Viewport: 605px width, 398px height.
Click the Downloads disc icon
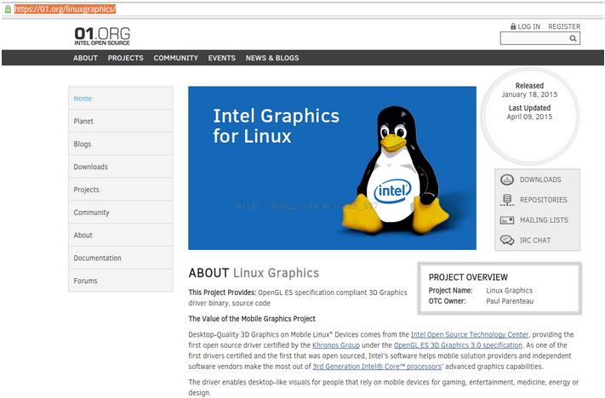(507, 179)
